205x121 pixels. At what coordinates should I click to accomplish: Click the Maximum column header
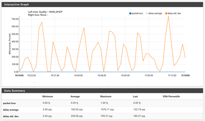click(x=106, y=97)
